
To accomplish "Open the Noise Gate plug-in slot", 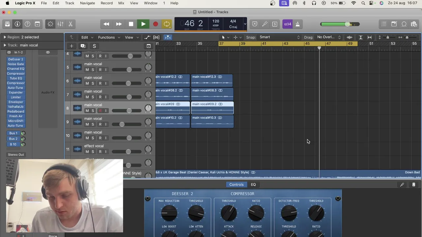I will tap(16, 64).
